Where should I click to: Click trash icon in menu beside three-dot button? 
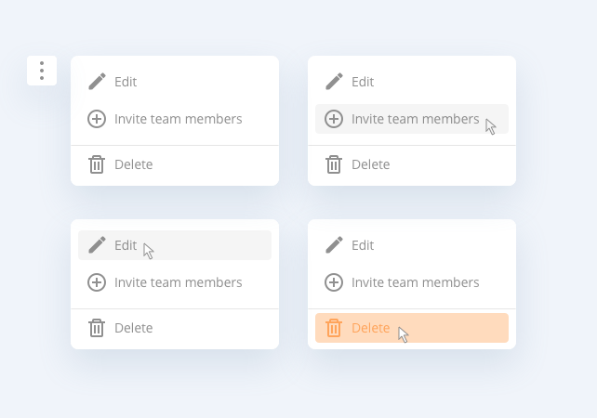click(x=97, y=164)
